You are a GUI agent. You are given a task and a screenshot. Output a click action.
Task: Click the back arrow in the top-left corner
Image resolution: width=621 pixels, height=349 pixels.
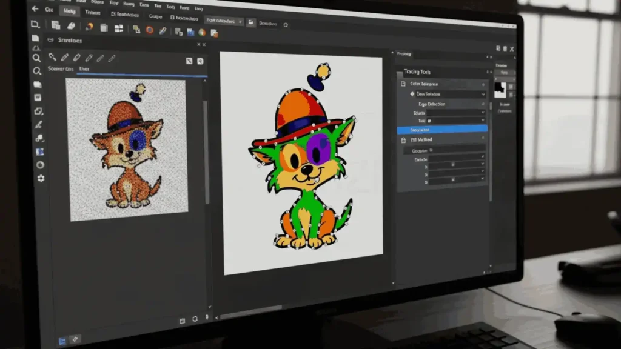pos(35,9)
